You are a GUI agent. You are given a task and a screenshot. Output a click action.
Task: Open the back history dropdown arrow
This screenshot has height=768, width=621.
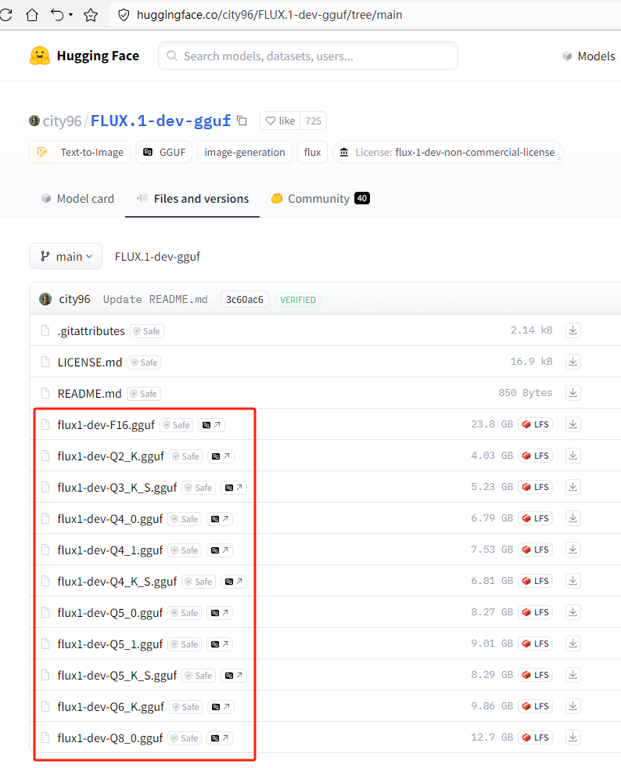click(x=71, y=15)
